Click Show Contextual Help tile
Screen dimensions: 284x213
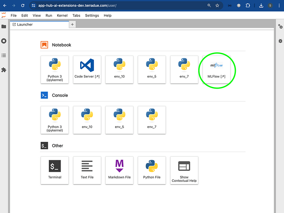pyautogui.click(x=184, y=170)
